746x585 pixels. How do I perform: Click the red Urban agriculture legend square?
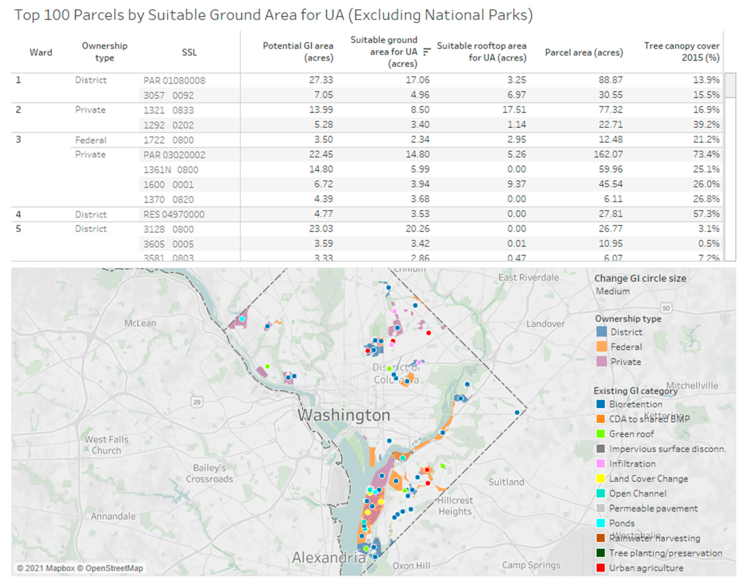600,568
